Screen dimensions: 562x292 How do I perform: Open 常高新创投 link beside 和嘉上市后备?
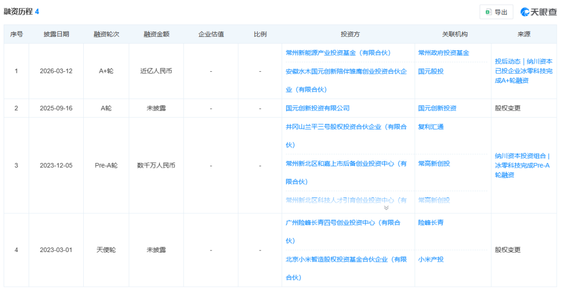click(x=434, y=164)
